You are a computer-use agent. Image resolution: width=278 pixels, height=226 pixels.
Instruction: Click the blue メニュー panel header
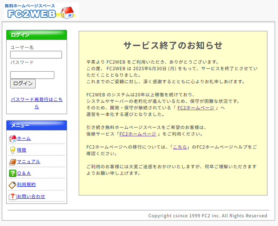[x=37, y=125]
